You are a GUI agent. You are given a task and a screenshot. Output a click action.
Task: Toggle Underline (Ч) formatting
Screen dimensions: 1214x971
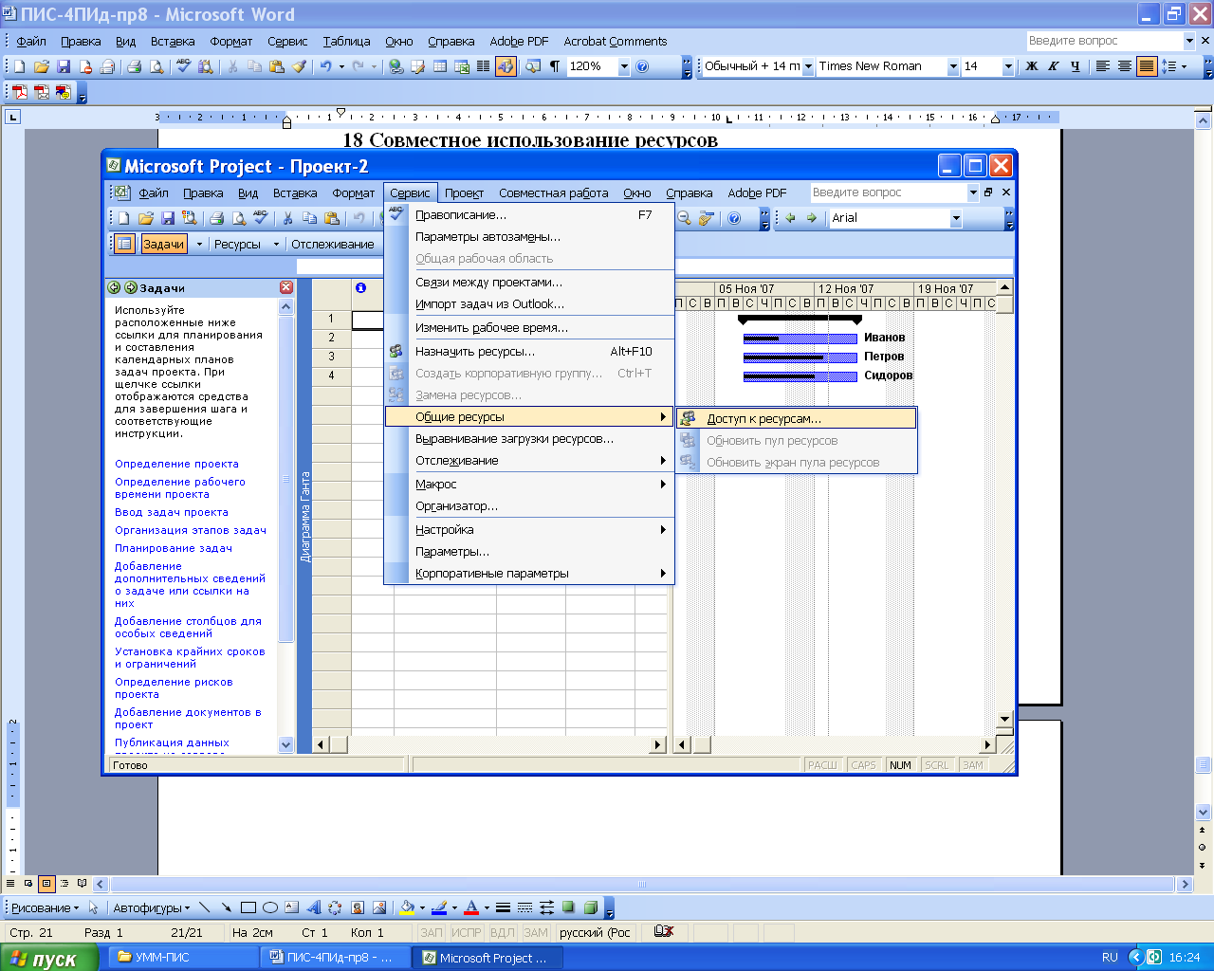click(1075, 66)
